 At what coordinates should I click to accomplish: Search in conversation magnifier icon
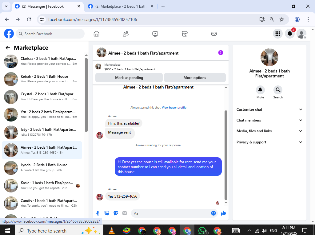tap(278, 90)
